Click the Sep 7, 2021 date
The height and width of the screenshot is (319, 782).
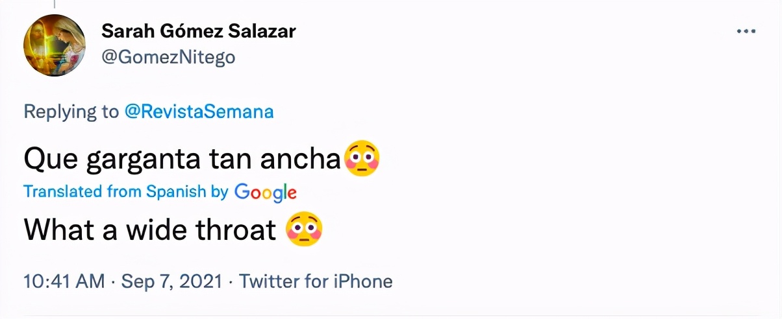pos(171,281)
